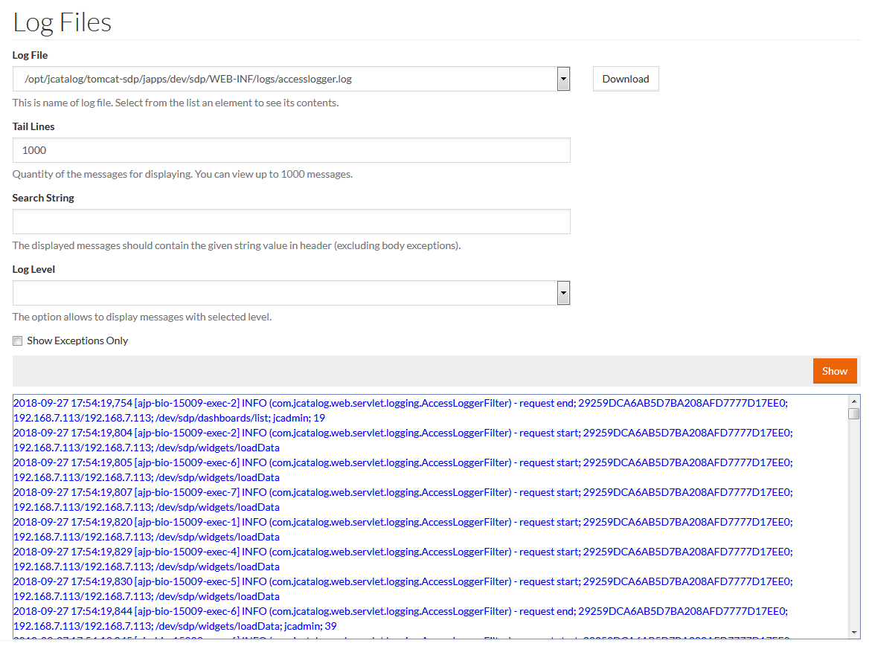Image resolution: width=872 pixels, height=652 pixels.
Task: Click the exec-7 log entry at 17:54:19,807
Action: pyautogui.click(x=402, y=500)
